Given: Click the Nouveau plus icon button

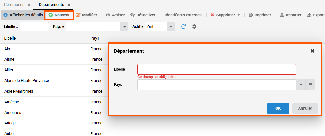Looking at the screenshot, I should pos(59,15).
